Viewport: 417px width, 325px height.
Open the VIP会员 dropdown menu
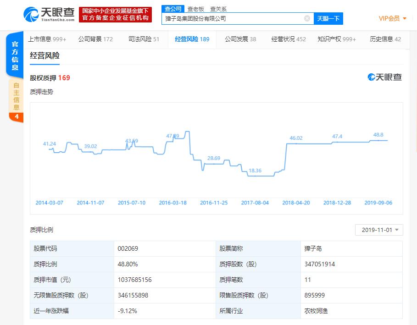click(x=393, y=19)
